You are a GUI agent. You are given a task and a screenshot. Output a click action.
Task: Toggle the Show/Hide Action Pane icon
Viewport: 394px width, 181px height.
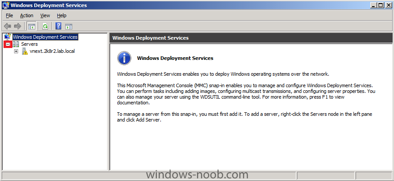click(x=69, y=26)
